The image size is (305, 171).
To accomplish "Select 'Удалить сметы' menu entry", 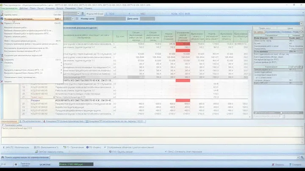I will tap(13, 14).
